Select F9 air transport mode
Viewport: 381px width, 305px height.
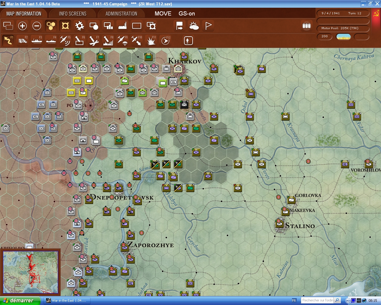click(122, 40)
